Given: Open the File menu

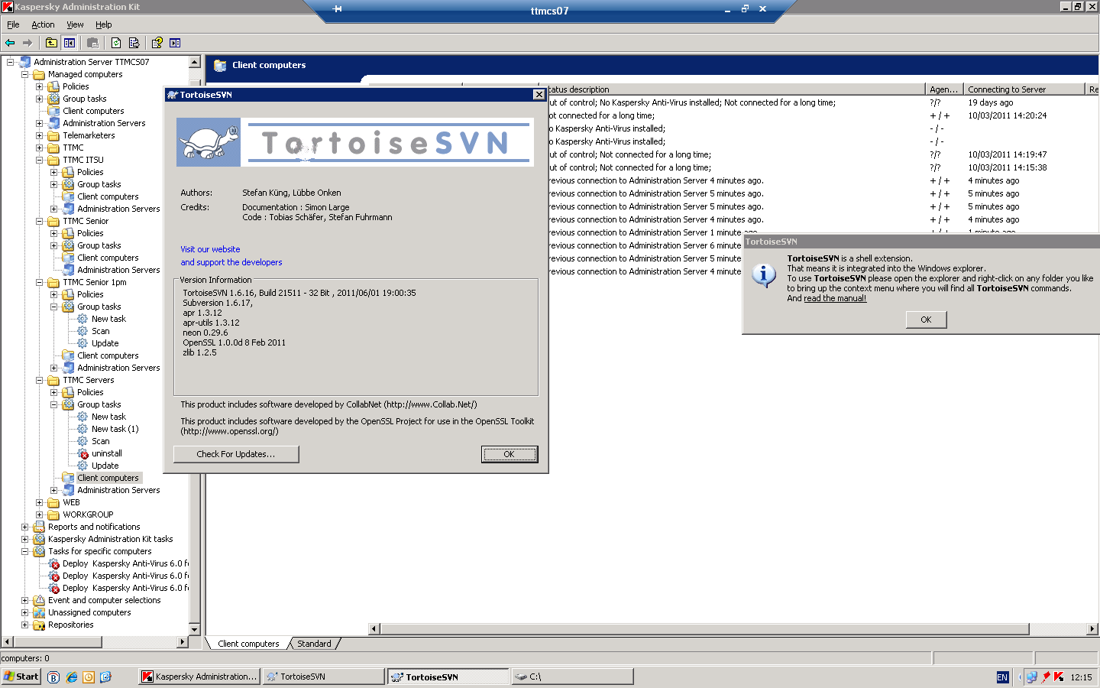Looking at the screenshot, I should pos(13,24).
